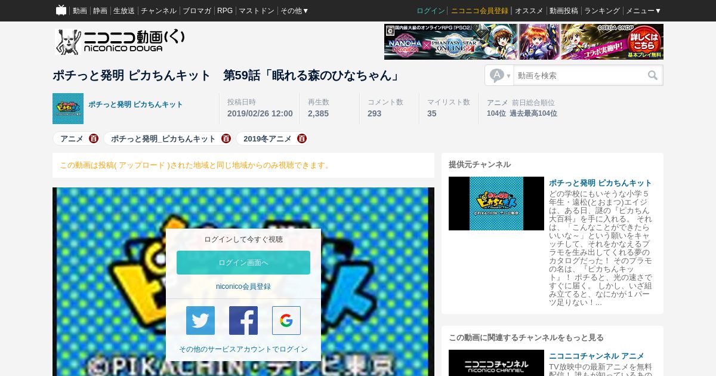Click the uploader channel avatar icon

click(68, 109)
